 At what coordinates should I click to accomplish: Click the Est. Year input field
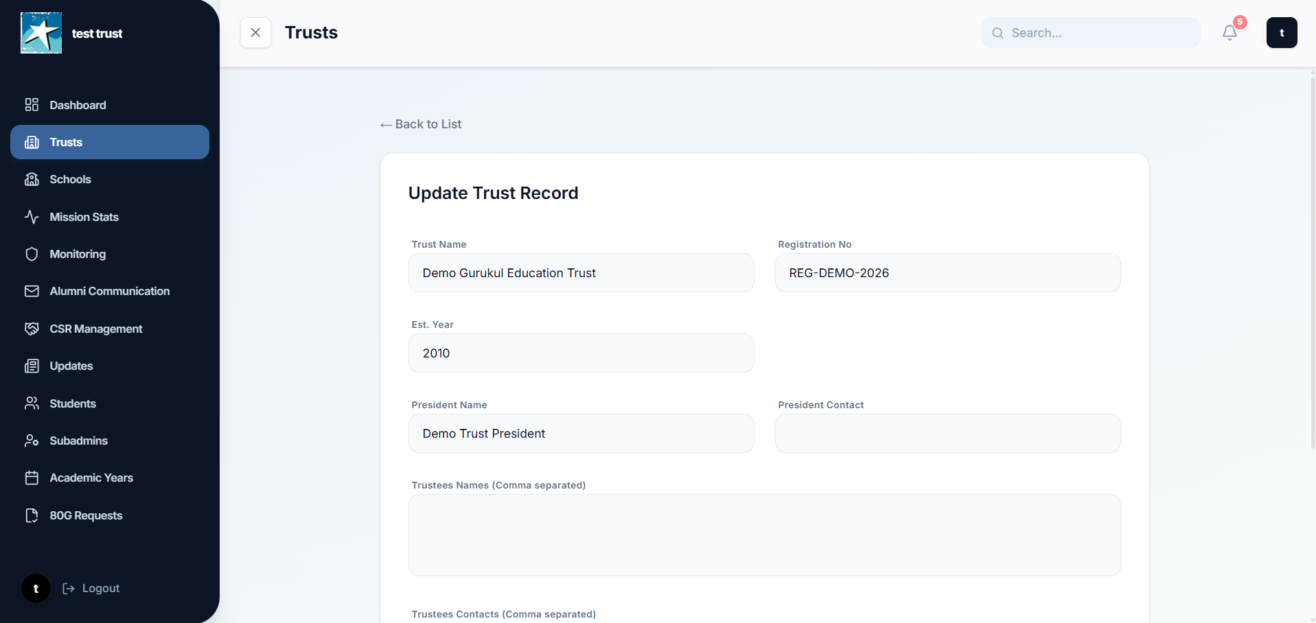[581, 353]
